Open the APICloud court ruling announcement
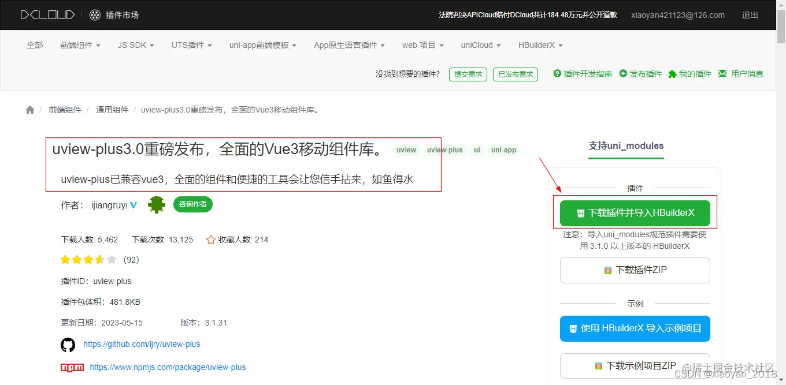 tap(528, 15)
